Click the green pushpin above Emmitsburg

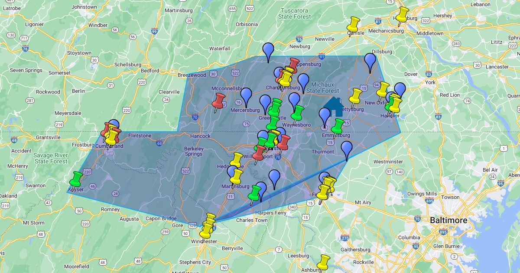click(338, 126)
